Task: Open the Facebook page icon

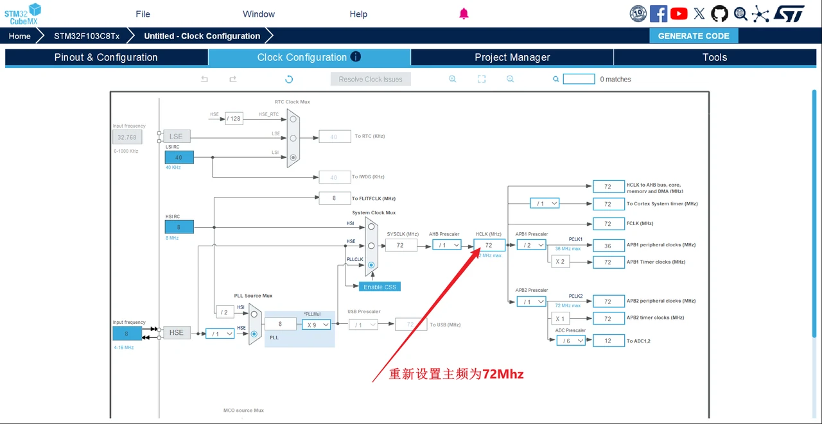Action: coord(658,13)
